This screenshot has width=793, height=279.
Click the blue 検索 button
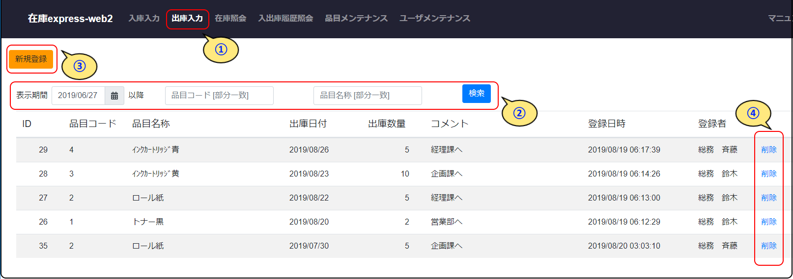click(x=476, y=93)
